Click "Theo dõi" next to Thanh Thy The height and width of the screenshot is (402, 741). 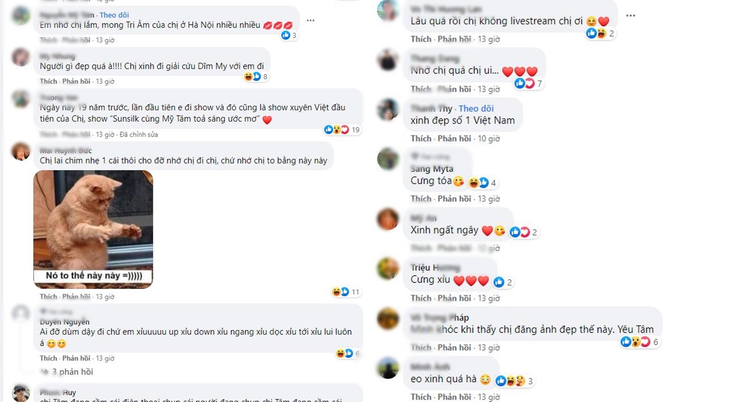click(x=476, y=109)
